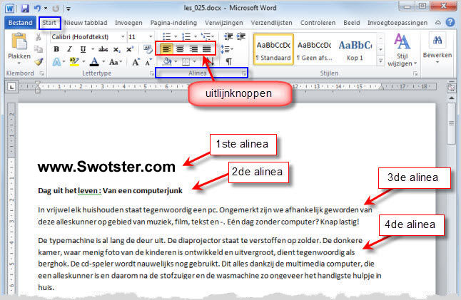Viewport: 461px width, 300px height.
Task: Toggle superscript formatting
Action: 130,49
